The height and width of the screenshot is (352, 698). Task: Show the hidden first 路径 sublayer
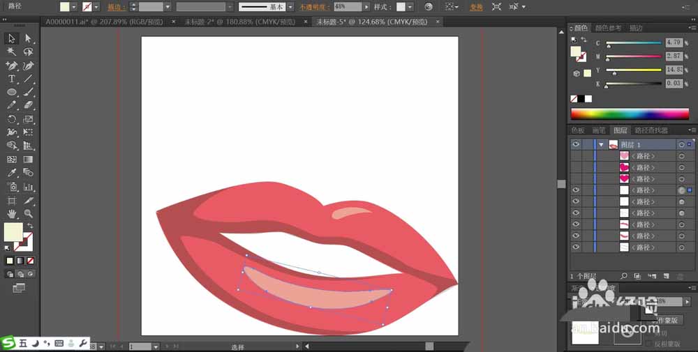pyautogui.click(x=576, y=156)
